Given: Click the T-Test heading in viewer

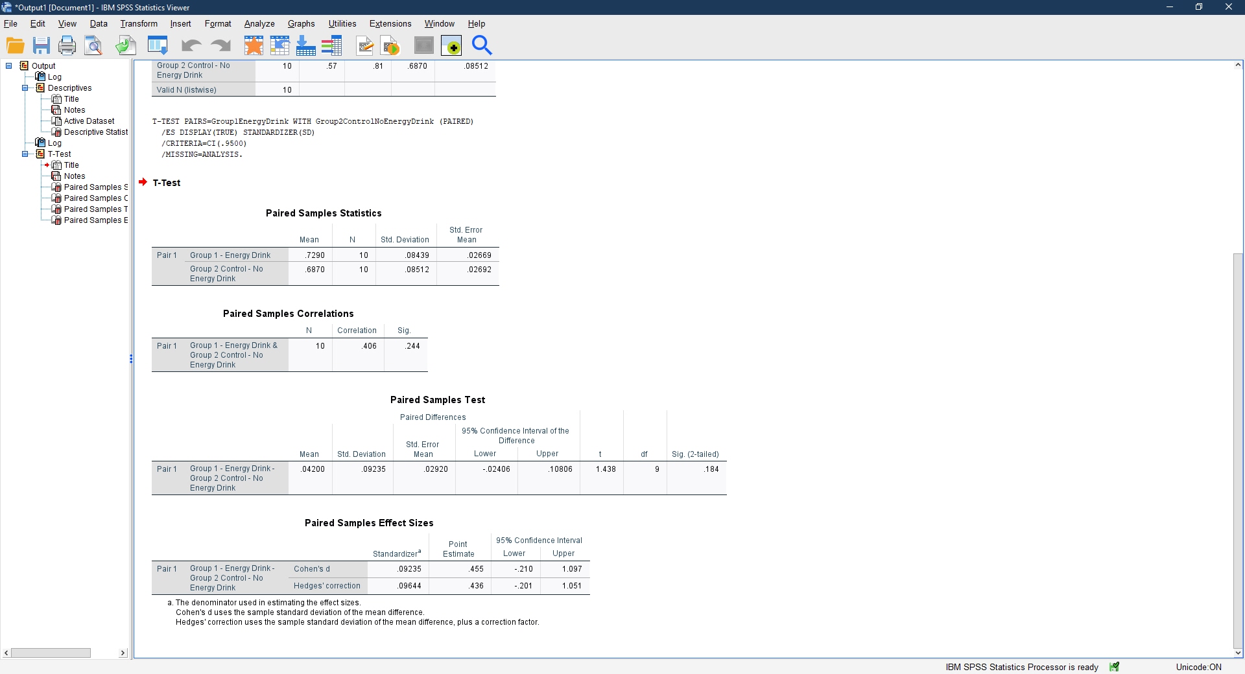Looking at the screenshot, I should [167, 183].
